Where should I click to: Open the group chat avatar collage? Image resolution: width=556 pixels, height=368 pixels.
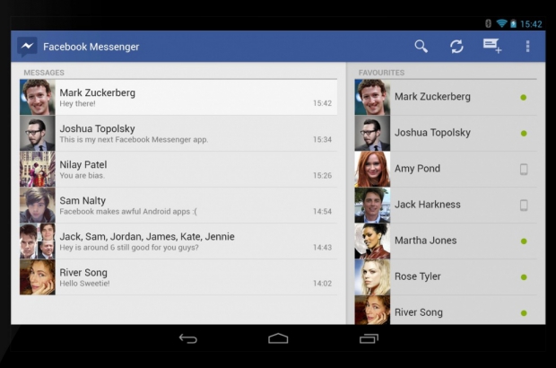pyautogui.click(x=38, y=241)
